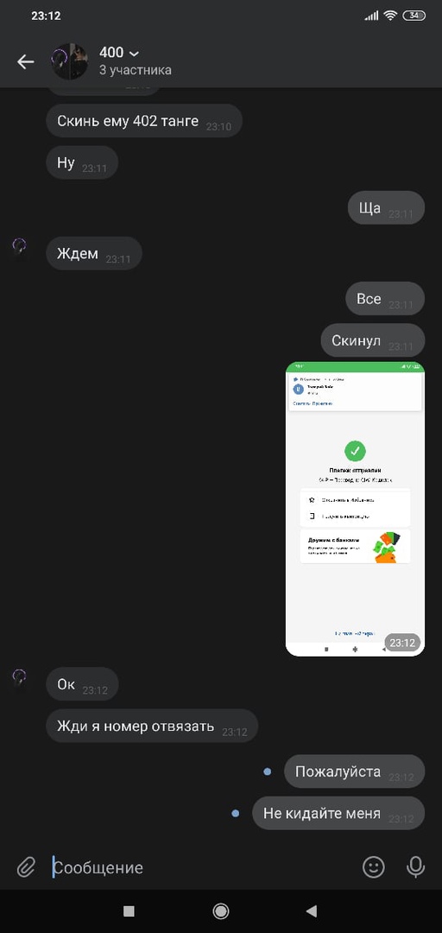Focus the Сообщение message input field
Screen dimensions: 442x933
point(202,867)
